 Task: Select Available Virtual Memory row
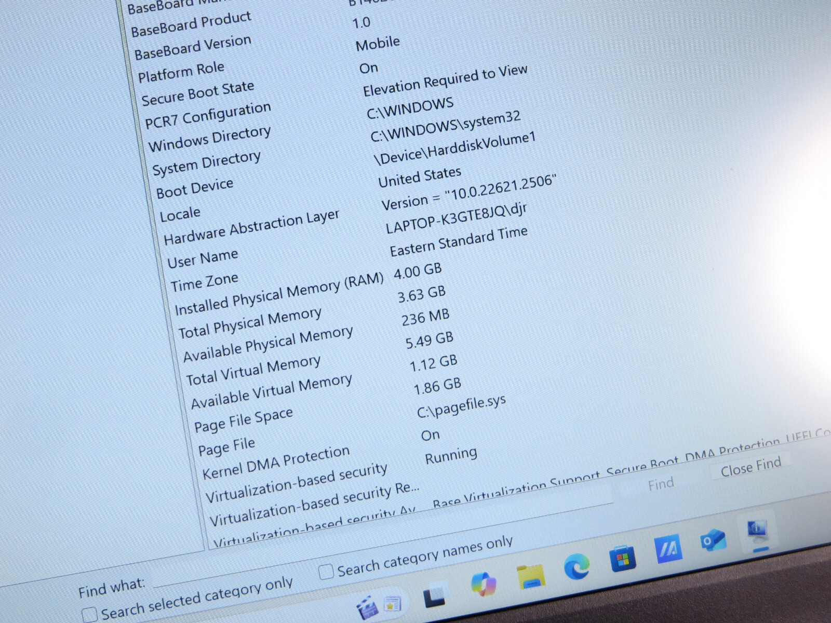[271, 391]
